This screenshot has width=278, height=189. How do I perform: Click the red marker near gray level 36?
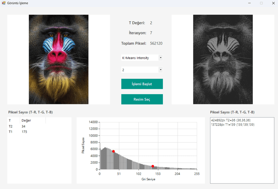113,151
